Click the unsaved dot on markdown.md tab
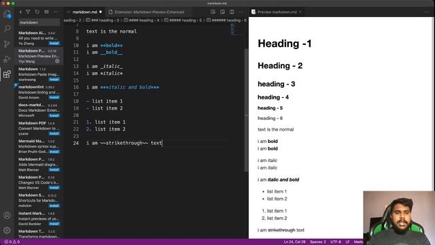435x245 pixels. 101,12
